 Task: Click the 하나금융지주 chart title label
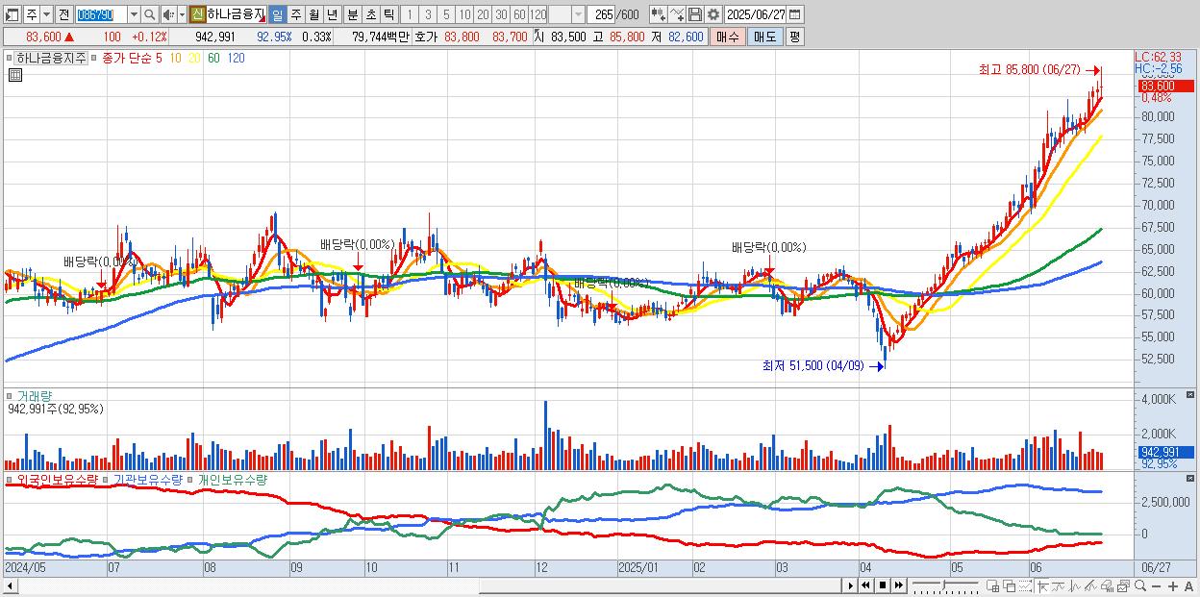51,58
